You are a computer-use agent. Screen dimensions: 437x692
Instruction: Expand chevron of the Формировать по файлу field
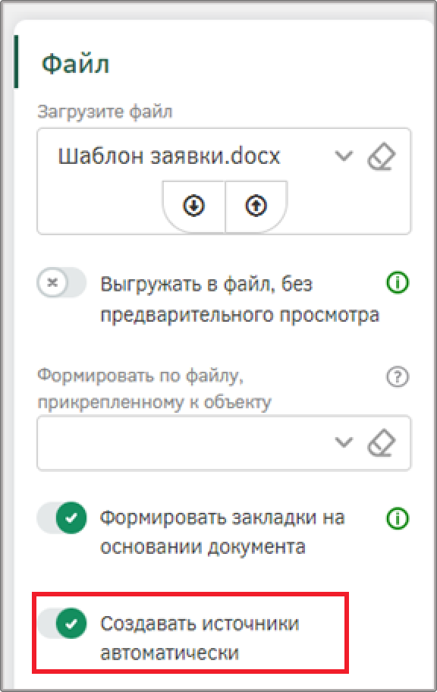[344, 442]
